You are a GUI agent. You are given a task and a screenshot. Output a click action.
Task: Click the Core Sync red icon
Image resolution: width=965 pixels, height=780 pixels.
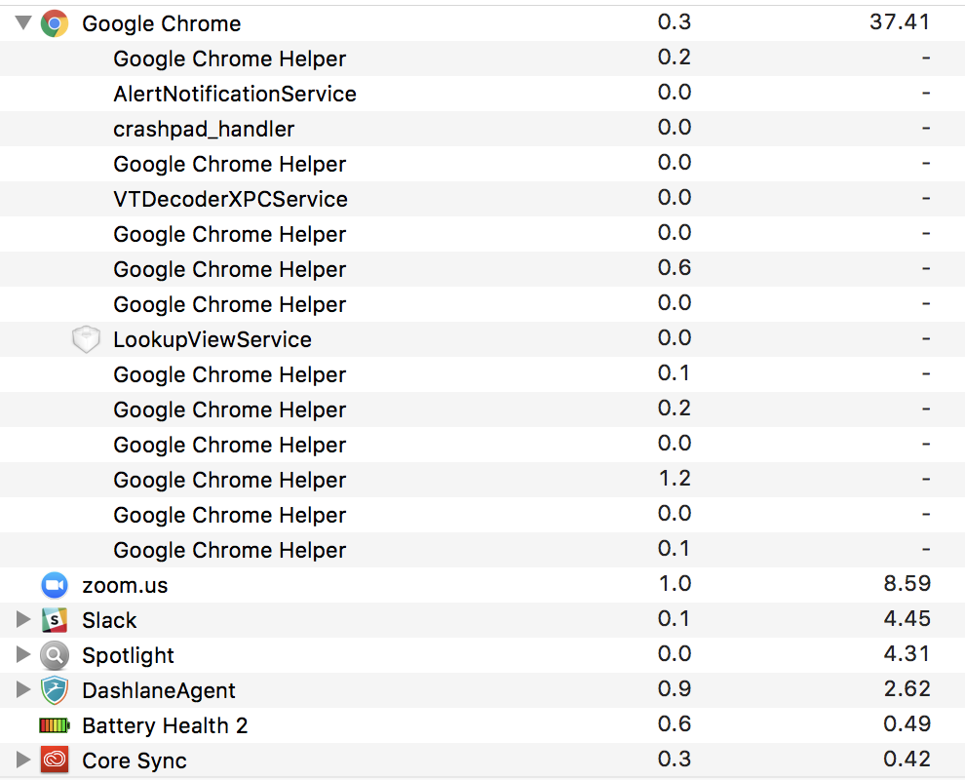point(55,760)
